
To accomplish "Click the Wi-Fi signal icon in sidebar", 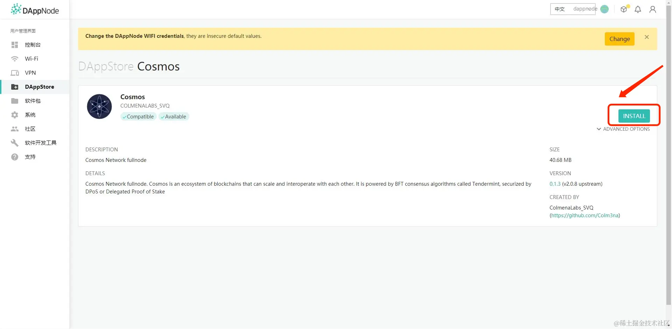I will click(15, 59).
